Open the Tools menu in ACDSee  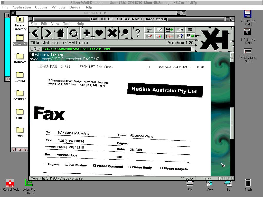(68, 24)
